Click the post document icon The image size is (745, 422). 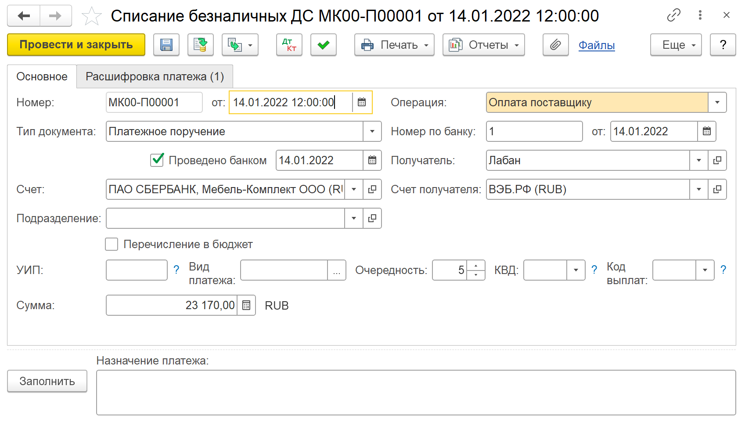click(200, 45)
